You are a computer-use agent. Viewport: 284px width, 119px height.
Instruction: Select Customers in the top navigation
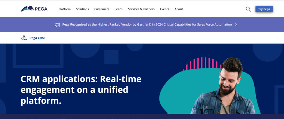[x=102, y=9]
